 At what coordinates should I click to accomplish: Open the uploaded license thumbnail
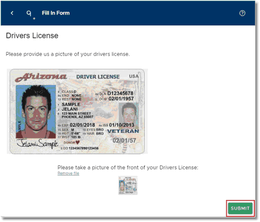[128, 185]
